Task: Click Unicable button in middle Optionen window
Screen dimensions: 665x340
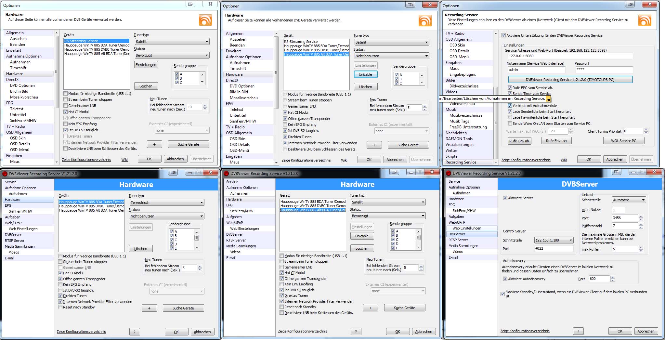Action: pyautogui.click(x=365, y=74)
